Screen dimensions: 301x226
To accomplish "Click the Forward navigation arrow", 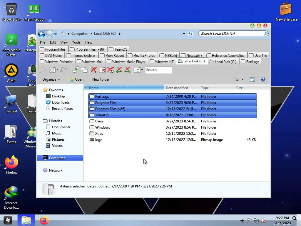I will coord(50,34).
